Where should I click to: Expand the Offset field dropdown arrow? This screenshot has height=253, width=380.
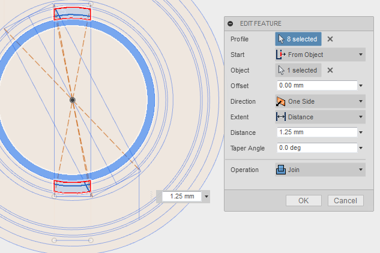pos(361,86)
